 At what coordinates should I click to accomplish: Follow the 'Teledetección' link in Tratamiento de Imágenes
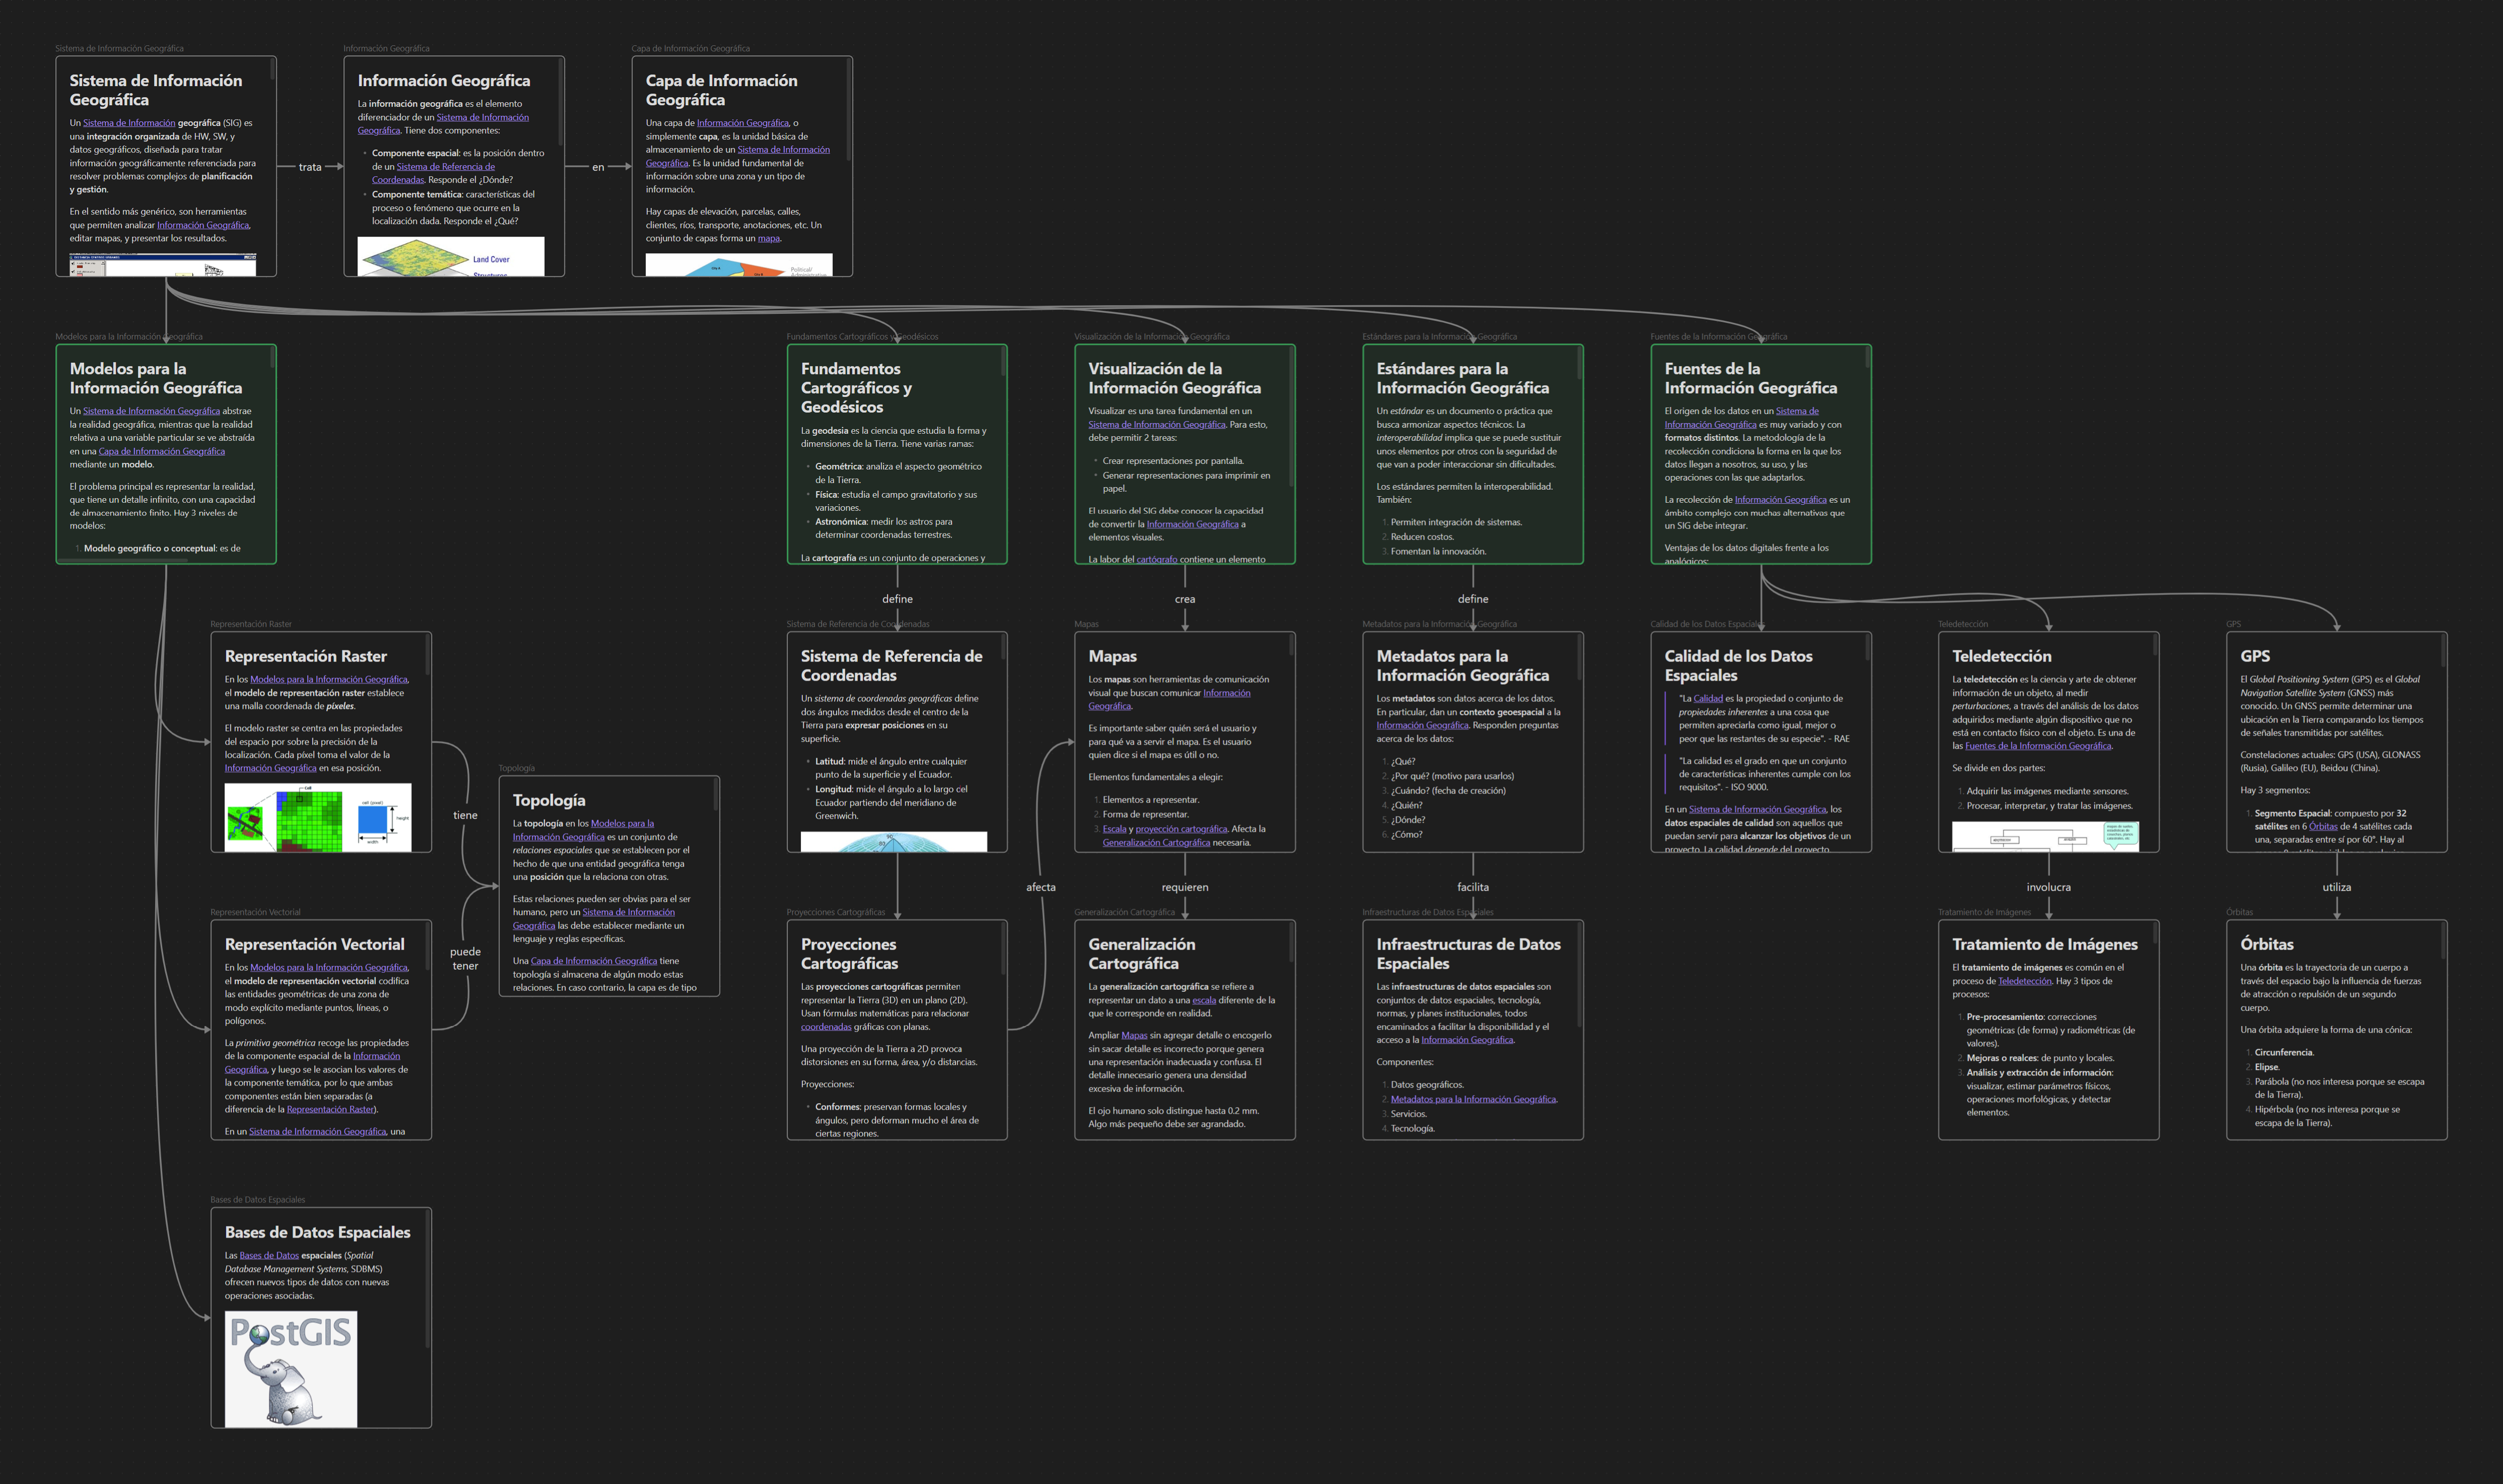coord(2024,981)
